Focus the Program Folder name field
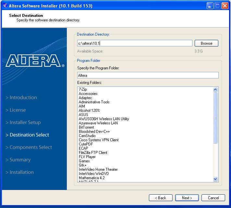 click(148, 75)
